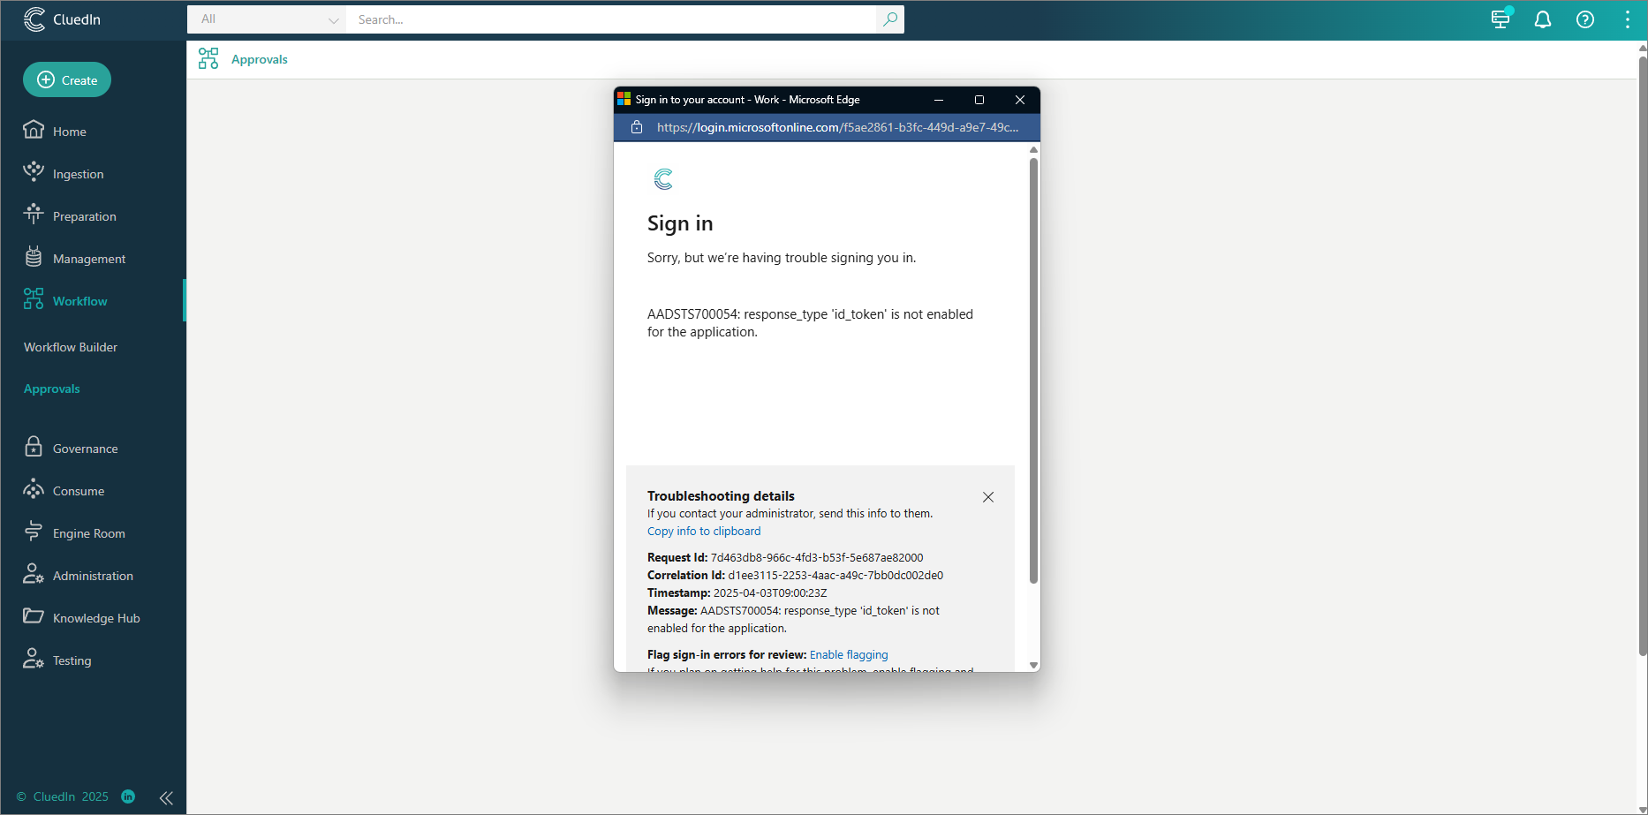Open Administration section
The image size is (1648, 815).
[93, 576]
